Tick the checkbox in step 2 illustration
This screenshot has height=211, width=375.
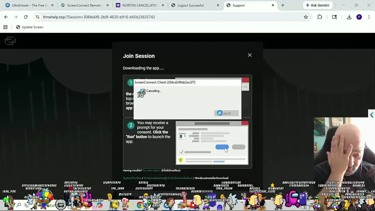tap(181, 152)
